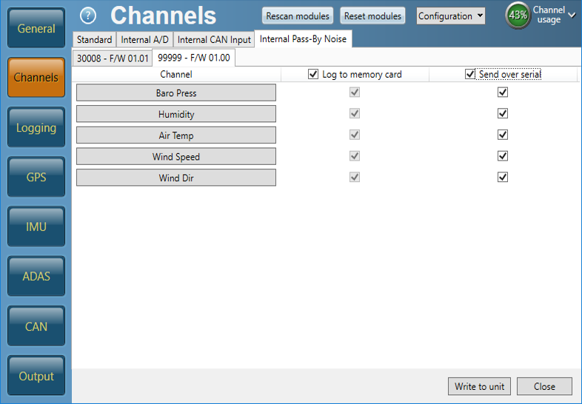
Task: Open the Wind Speed channel button
Action: [176, 157]
